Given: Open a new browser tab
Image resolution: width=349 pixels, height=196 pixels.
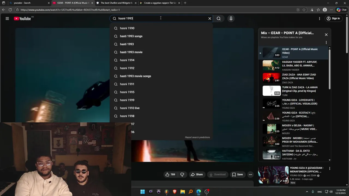Looking at the screenshot, I should (185, 3).
